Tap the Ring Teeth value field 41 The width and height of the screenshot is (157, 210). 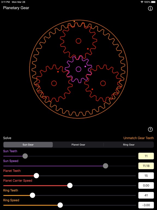(x=146, y=195)
